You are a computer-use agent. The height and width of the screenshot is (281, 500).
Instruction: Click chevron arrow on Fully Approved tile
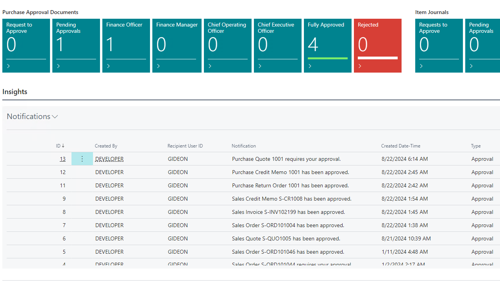point(310,66)
